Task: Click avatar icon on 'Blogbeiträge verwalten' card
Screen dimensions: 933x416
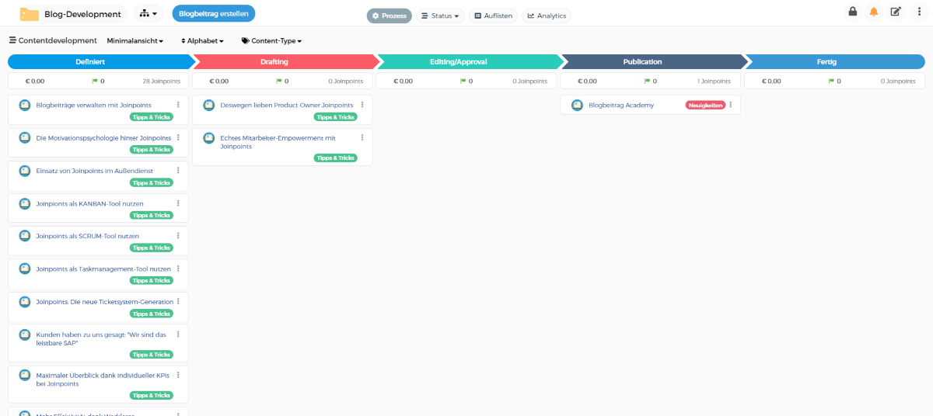Action: click(24, 105)
